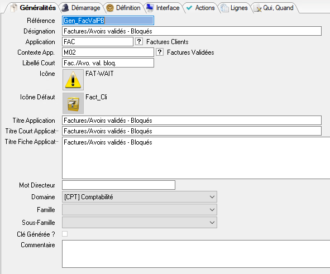This screenshot has width=330, height=274.
Task: Click into the Commentaire text area
Action: (196, 254)
